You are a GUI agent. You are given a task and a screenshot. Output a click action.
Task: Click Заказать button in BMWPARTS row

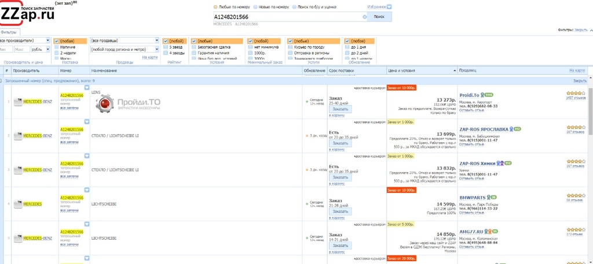click(340, 211)
